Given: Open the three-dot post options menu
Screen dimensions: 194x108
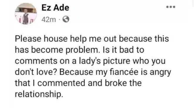Looking at the screenshot, I should (x=171, y=7).
